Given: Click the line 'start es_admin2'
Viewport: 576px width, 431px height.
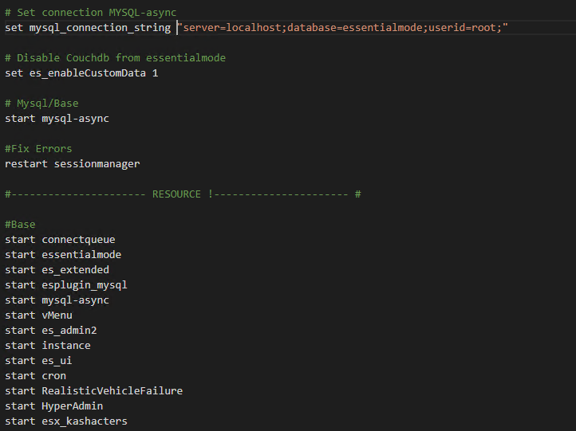Looking at the screenshot, I should coord(51,331).
